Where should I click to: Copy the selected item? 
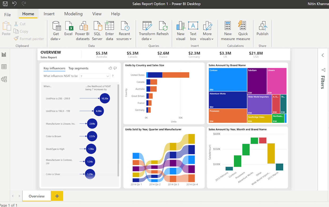point(21,31)
